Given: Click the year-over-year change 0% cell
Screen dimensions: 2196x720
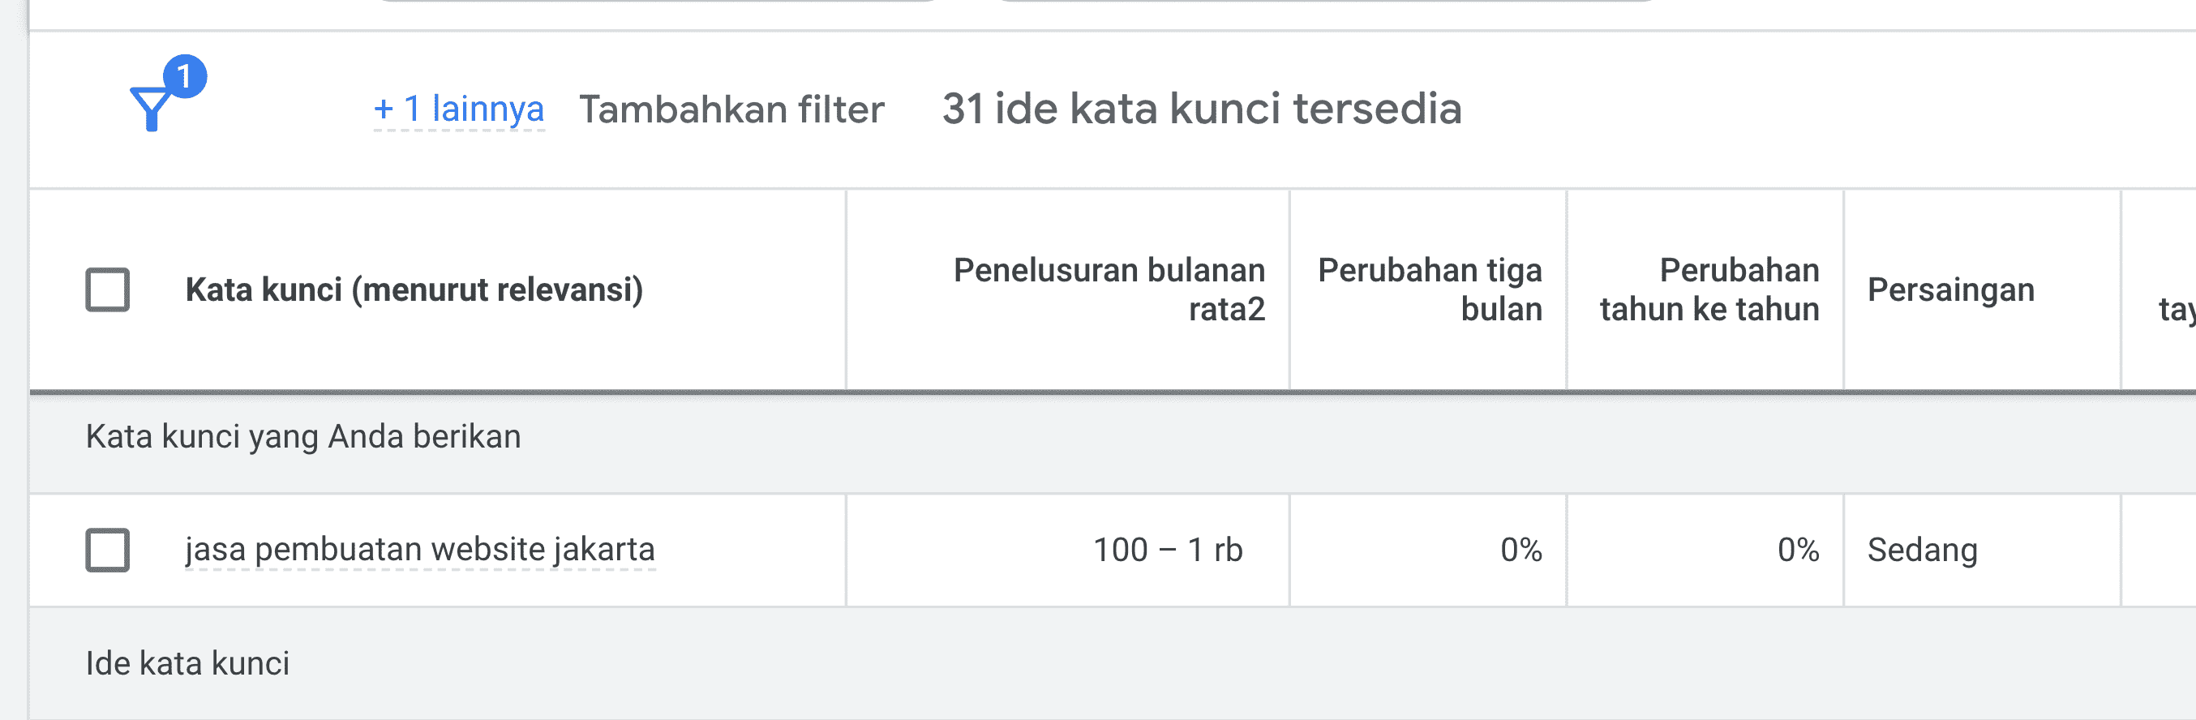Looking at the screenshot, I should [1798, 550].
